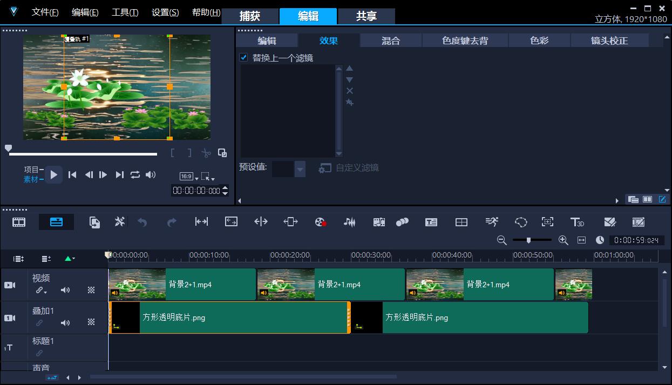
Task: Step to the previous frame
Action: point(89,174)
